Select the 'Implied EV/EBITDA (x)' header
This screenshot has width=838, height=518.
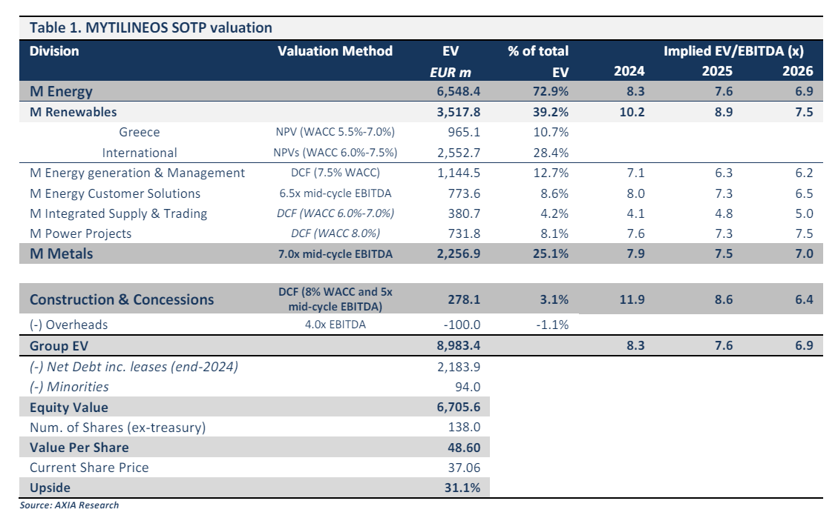pyautogui.click(x=734, y=51)
